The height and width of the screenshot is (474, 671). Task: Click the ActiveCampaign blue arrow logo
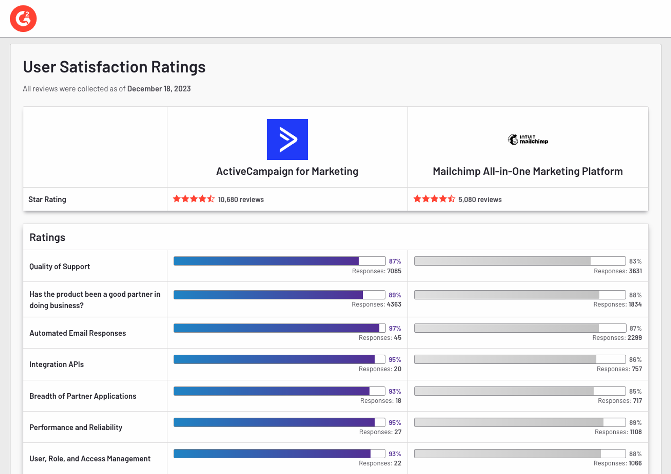[x=287, y=139]
